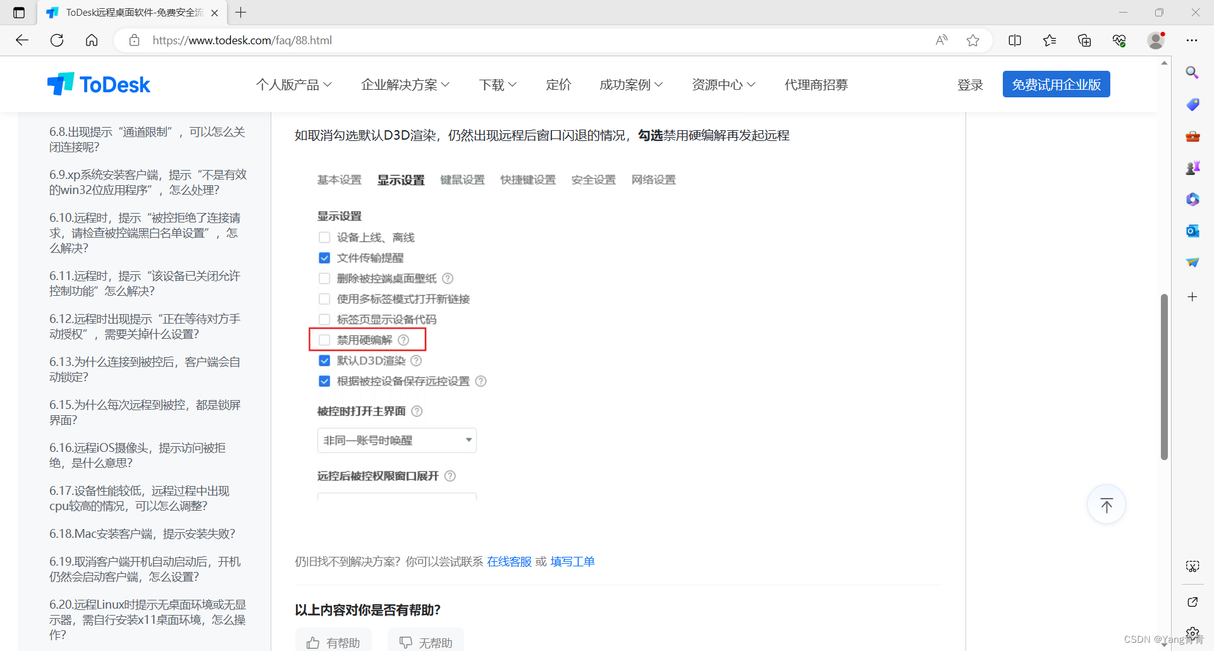Enable 标签页显示设备代码 checkbox
1214x651 pixels.
point(324,320)
